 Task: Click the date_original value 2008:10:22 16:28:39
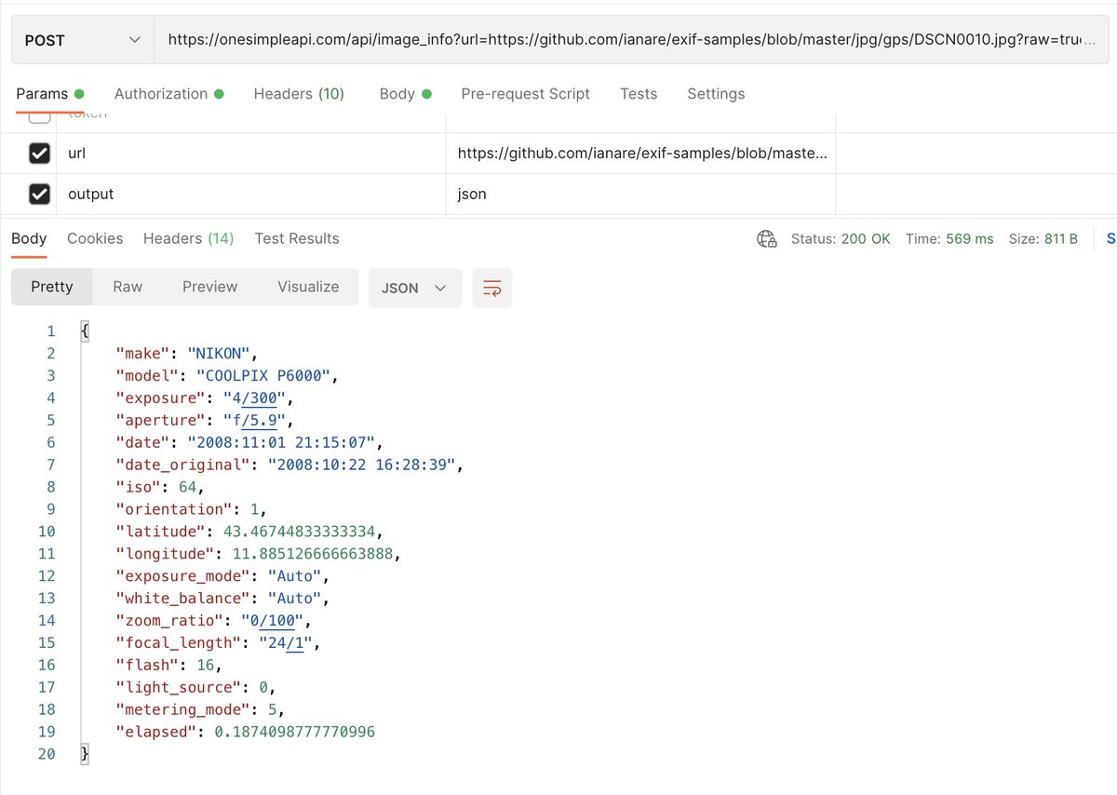[x=362, y=465]
